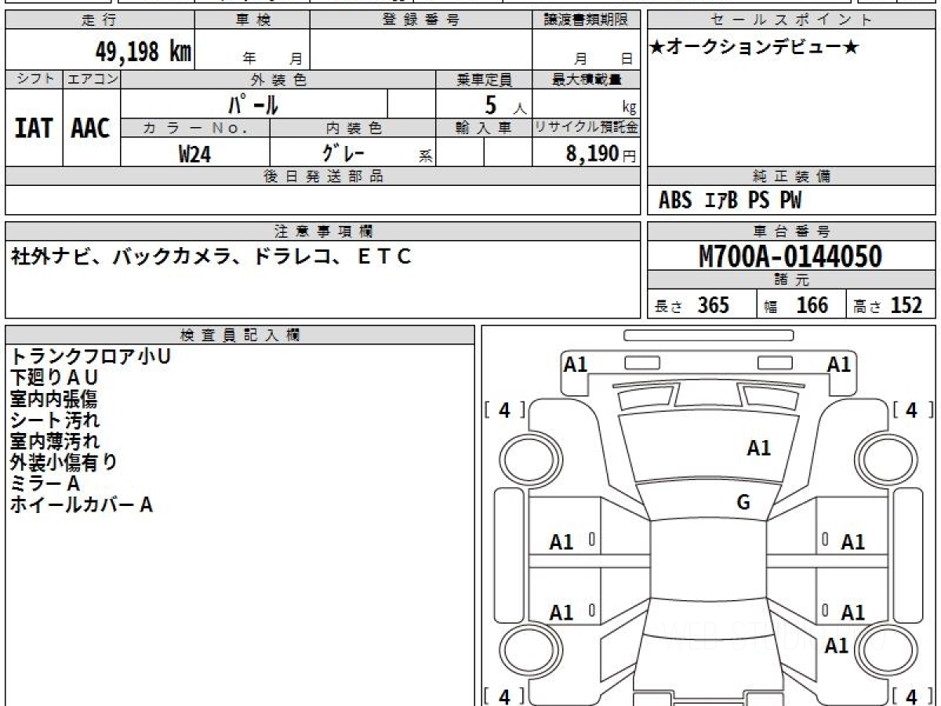This screenshot has width=941, height=706.
Task: Click the パール exterior color value
Action: 253,104
